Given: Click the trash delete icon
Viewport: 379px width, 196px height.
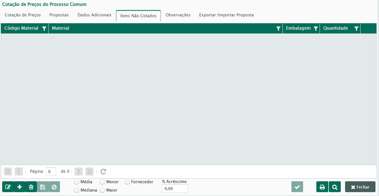Looking at the screenshot, I should pyautogui.click(x=31, y=187).
